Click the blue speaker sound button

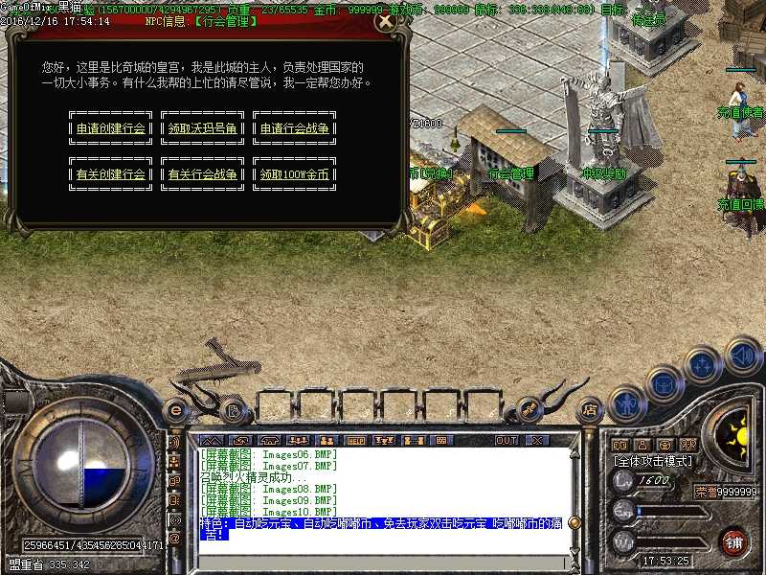743,356
